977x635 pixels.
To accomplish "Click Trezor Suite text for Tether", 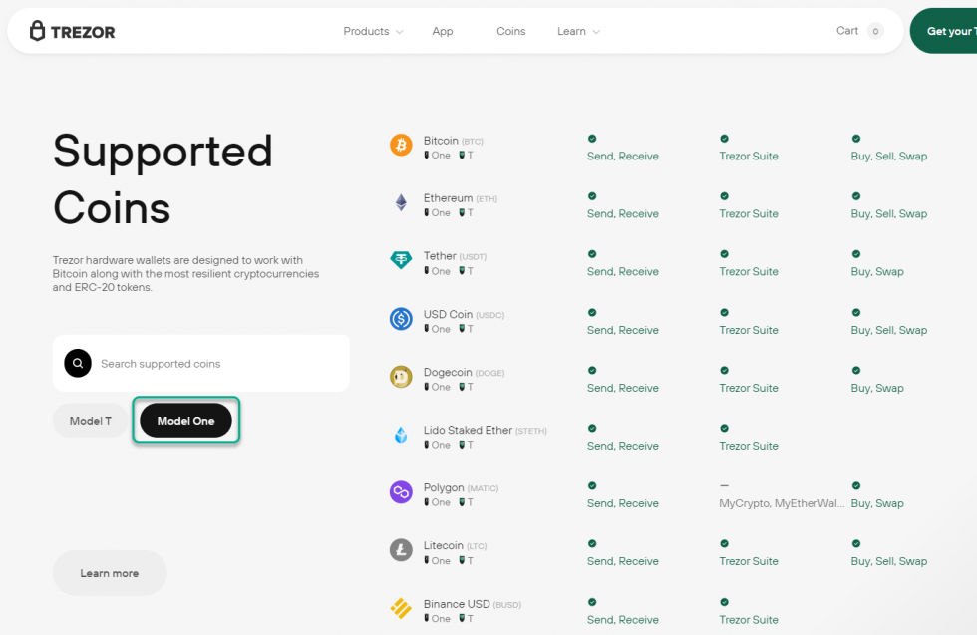I will 749,272.
